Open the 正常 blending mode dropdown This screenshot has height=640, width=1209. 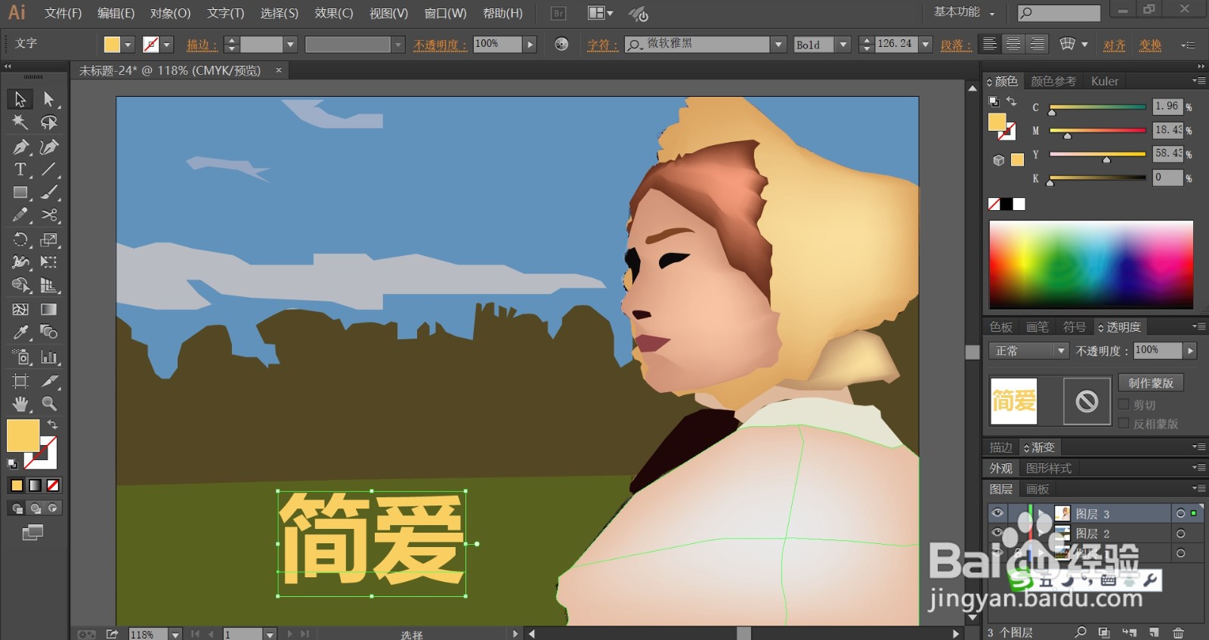1061,351
